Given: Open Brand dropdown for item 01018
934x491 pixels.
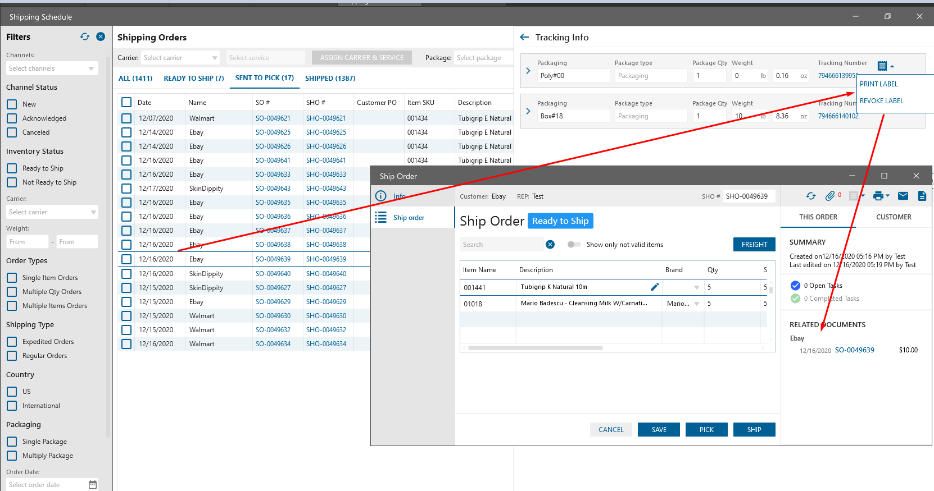Looking at the screenshot, I should click(697, 304).
